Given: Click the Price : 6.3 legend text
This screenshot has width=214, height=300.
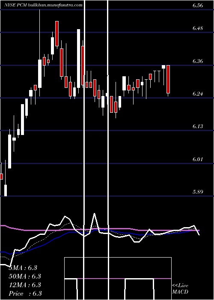Looking at the screenshot, I should [25, 294].
